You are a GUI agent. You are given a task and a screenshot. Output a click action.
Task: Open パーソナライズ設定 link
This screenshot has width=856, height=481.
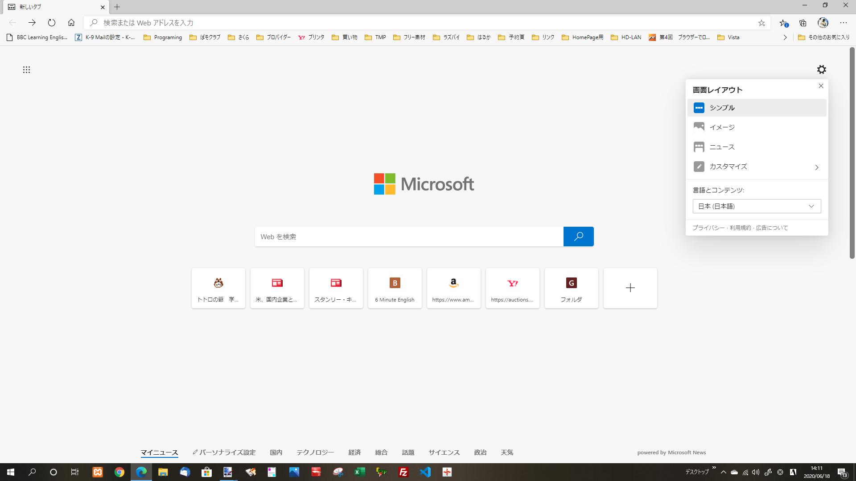[224, 452]
